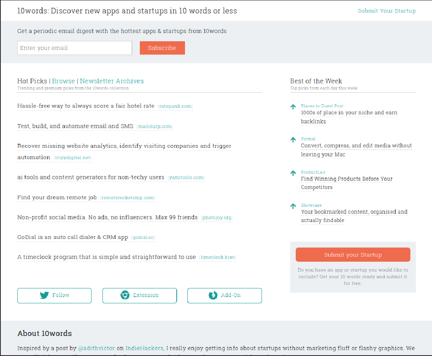Open the trulydigital.net link
432x356 pixels.
tap(73, 158)
